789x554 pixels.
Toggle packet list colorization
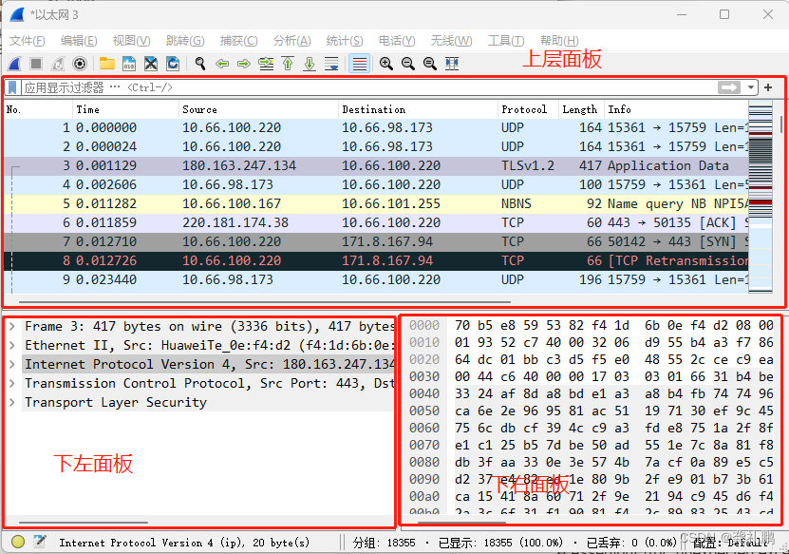(359, 64)
